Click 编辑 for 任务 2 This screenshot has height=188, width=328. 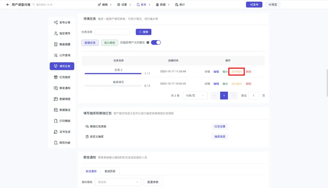pos(216,71)
